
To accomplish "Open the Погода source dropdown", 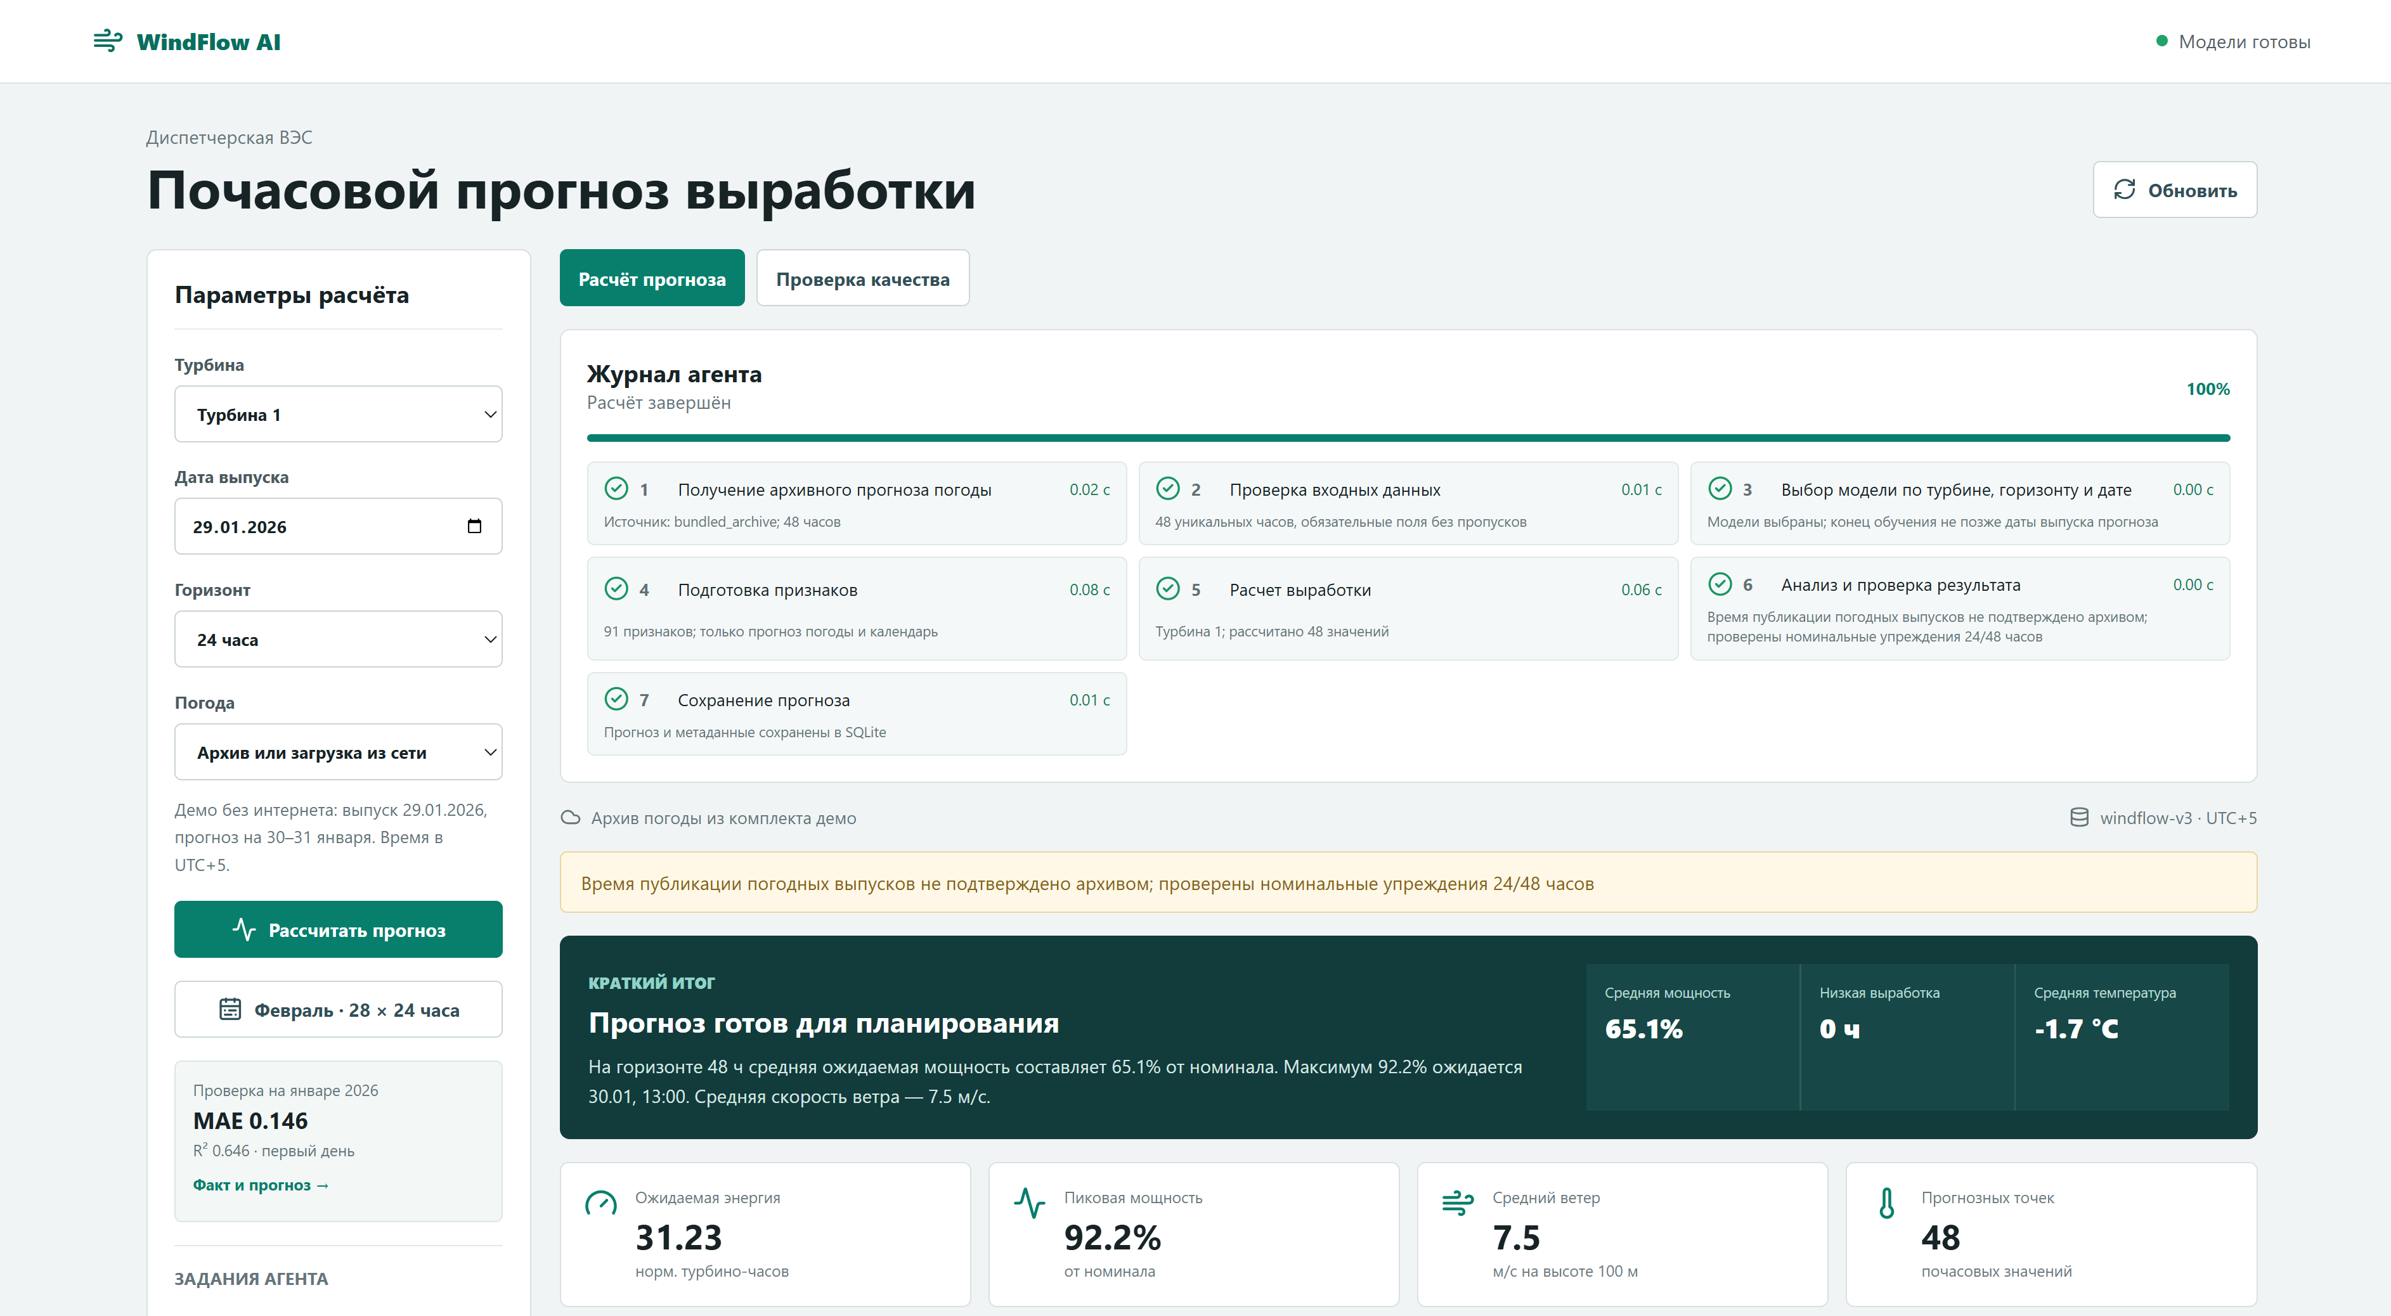I will click(338, 752).
